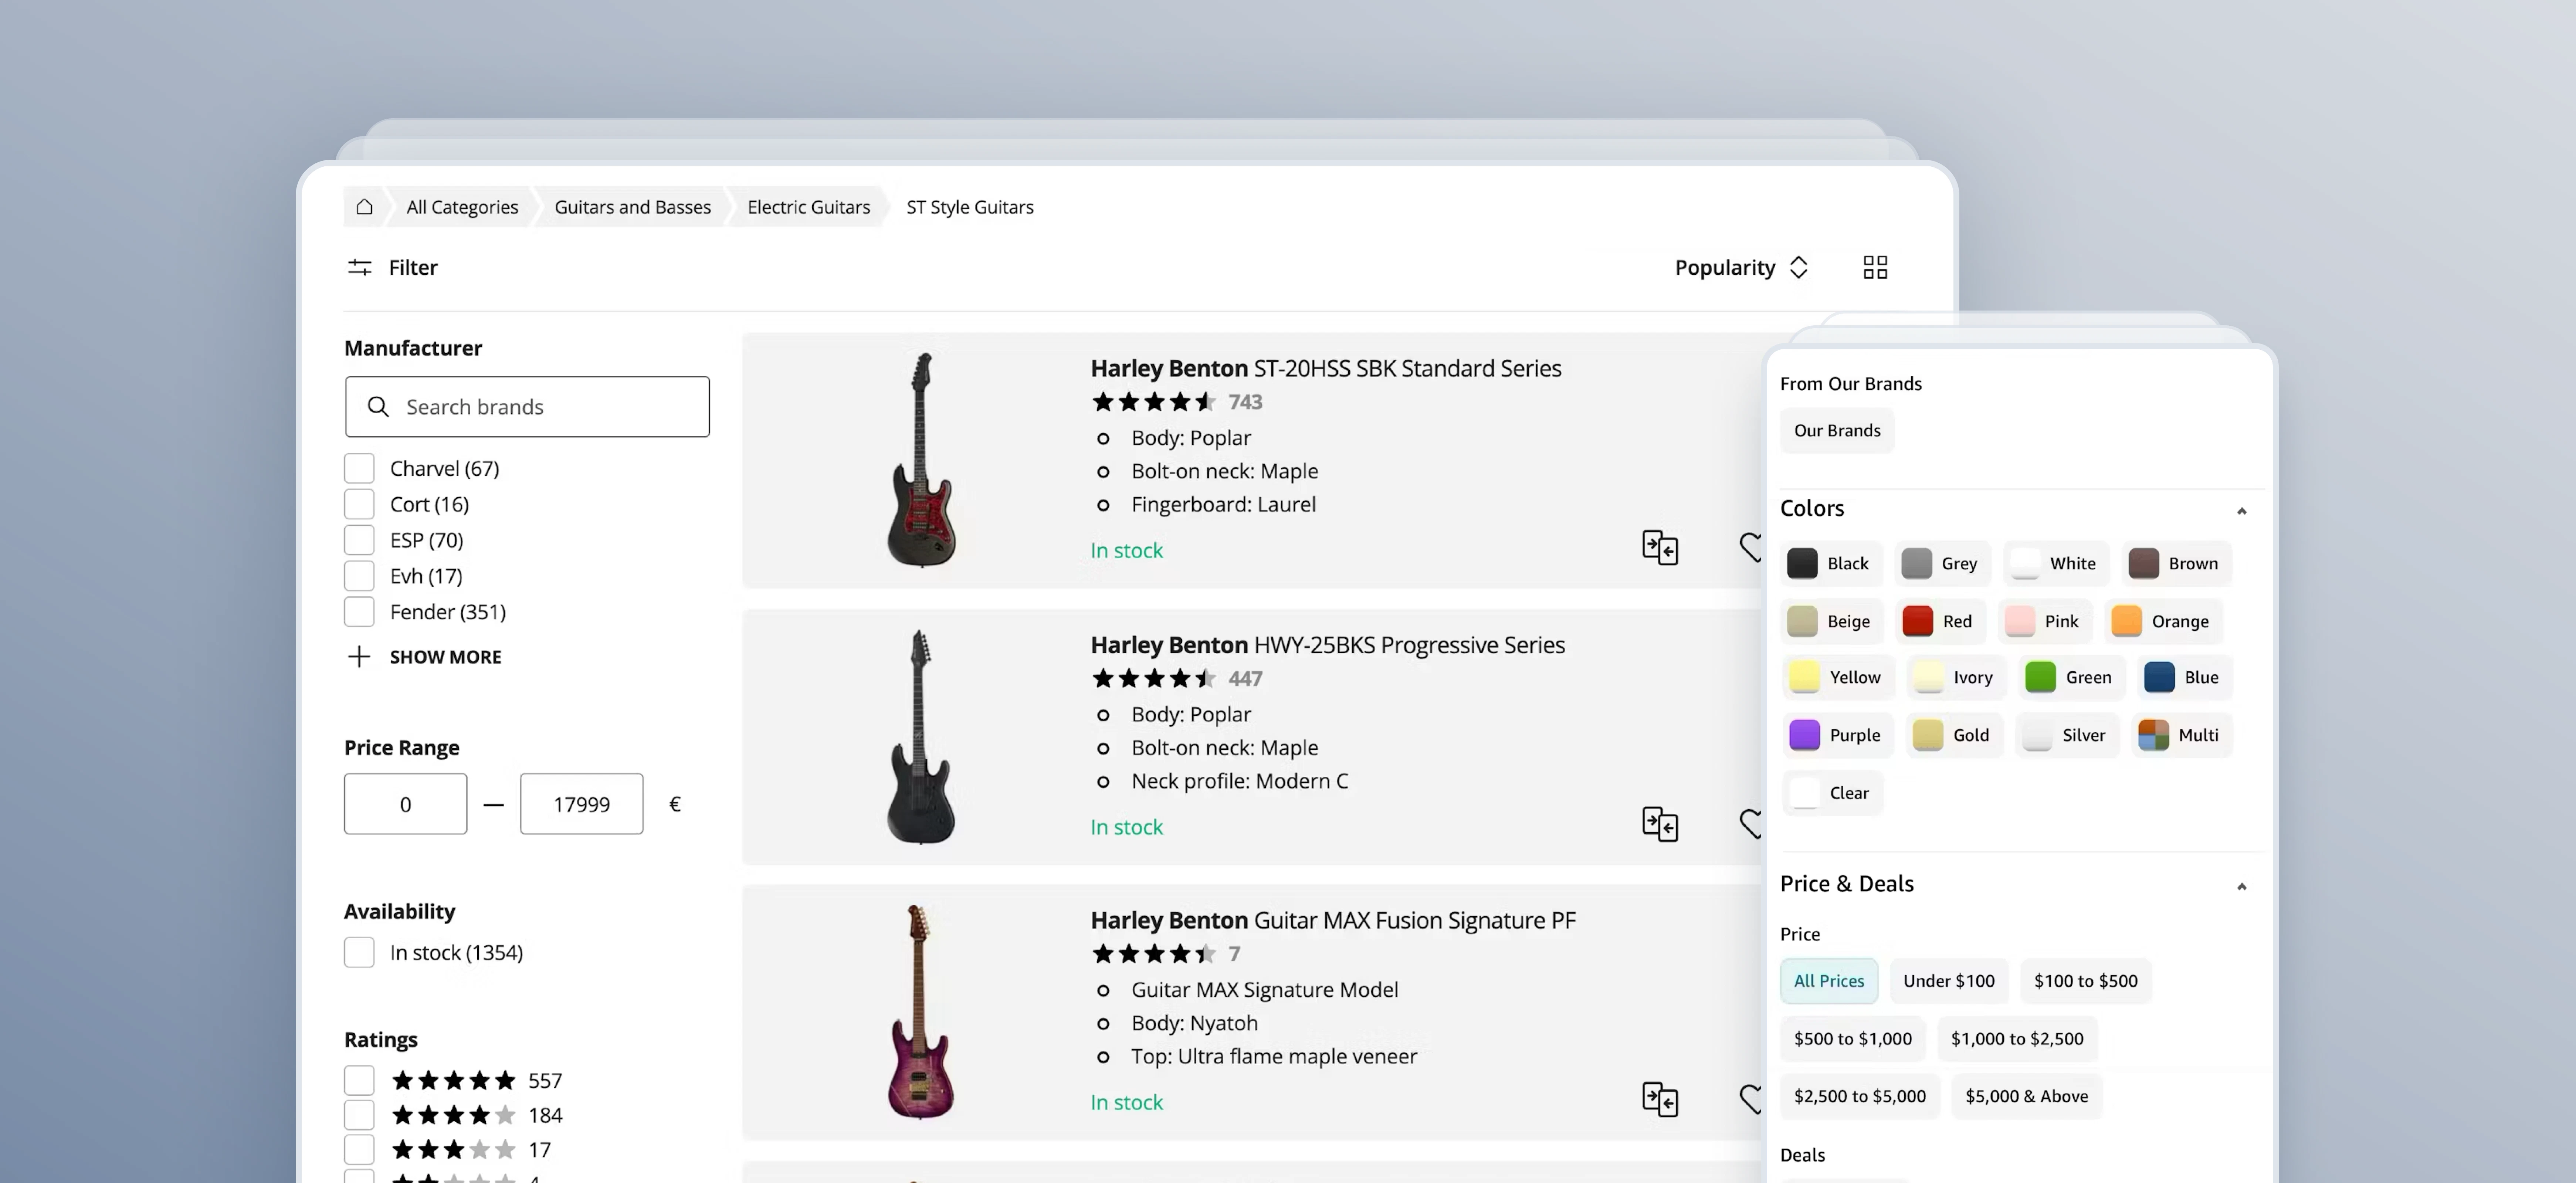Tick the five-star ratings checkbox
Screen dimensions: 2576x1183
359,1080
